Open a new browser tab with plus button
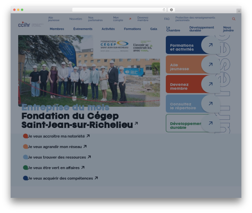The image size is (252, 213). click(239, 11)
